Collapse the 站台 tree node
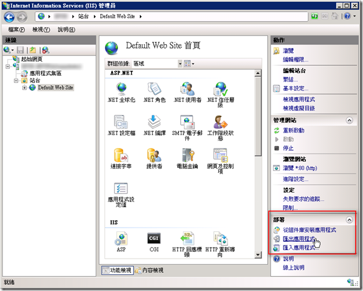Screen dimensions: 363x291 click(x=16, y=81)
